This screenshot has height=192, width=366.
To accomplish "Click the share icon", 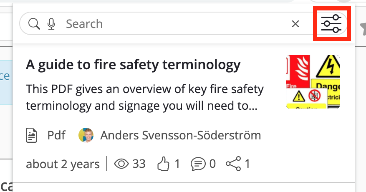I will click(x=233, y=164).
